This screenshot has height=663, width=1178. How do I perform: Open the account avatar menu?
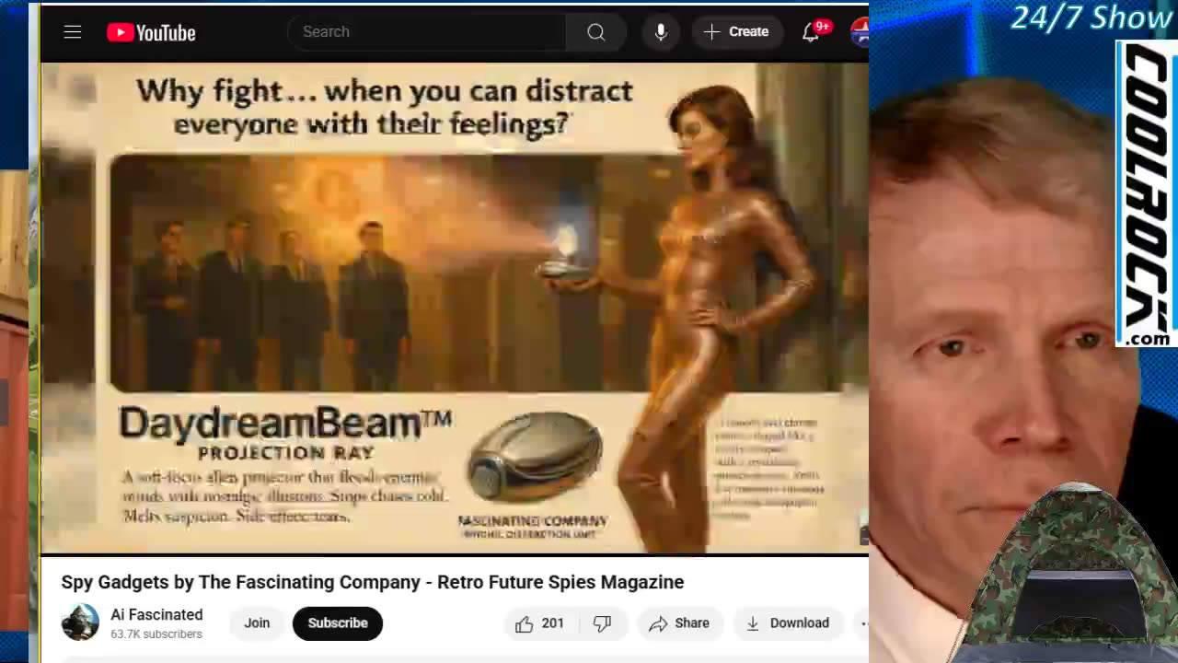[860, 32]
